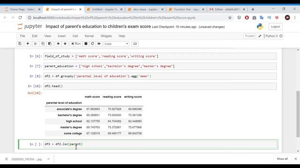Run the selected cell
This screenshot has width=300, height=168.
click(x=76, y=44)
